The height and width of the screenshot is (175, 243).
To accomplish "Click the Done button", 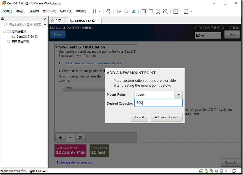I will [x=58, y=34].
